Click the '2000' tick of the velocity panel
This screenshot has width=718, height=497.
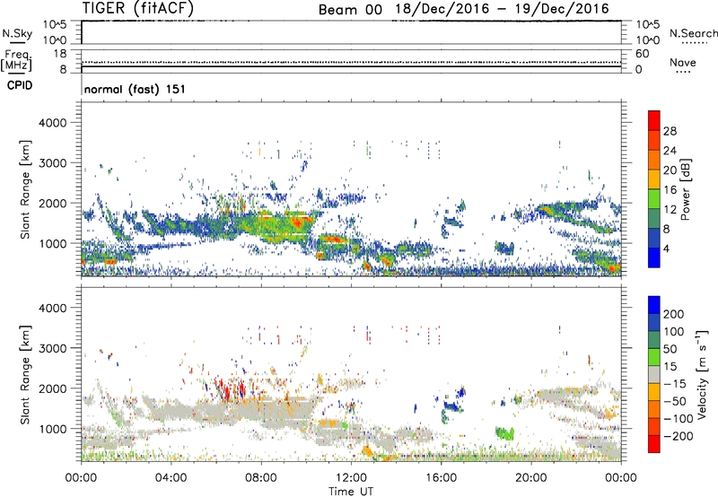[x=52, y=388]
